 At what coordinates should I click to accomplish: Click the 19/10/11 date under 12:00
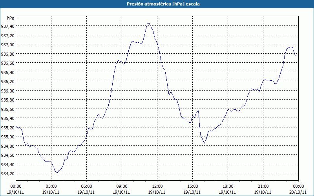tap(157, 192)
